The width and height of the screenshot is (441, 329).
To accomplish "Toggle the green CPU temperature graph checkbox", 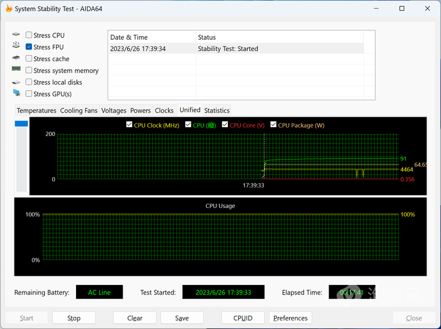I will pyautogui.click(x=188, y=125).
